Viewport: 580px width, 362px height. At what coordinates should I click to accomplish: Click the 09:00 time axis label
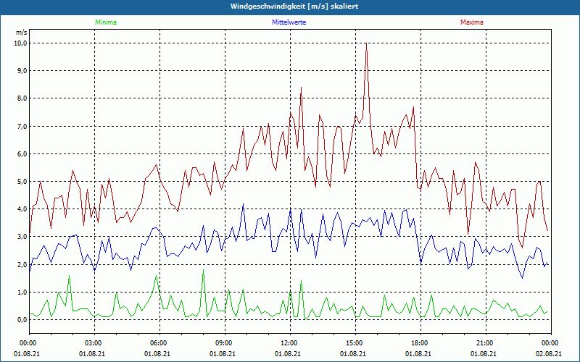point(223,343)
